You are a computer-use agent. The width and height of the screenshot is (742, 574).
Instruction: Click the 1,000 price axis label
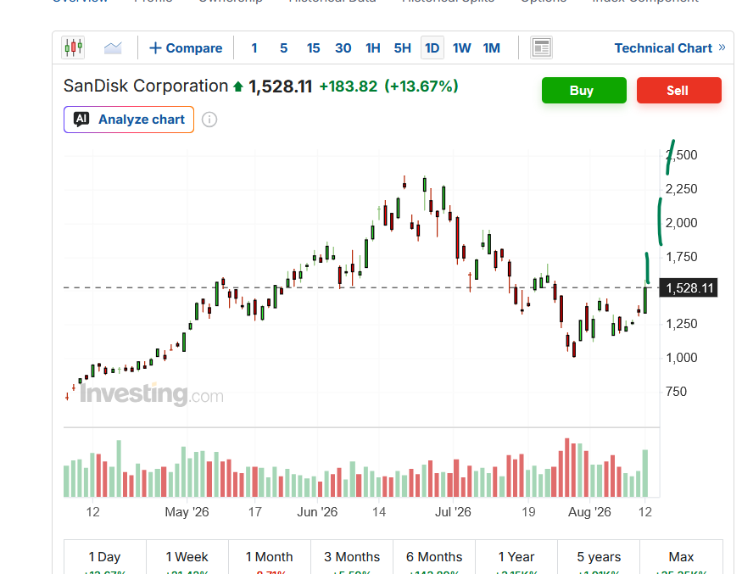tap(681, 357)
